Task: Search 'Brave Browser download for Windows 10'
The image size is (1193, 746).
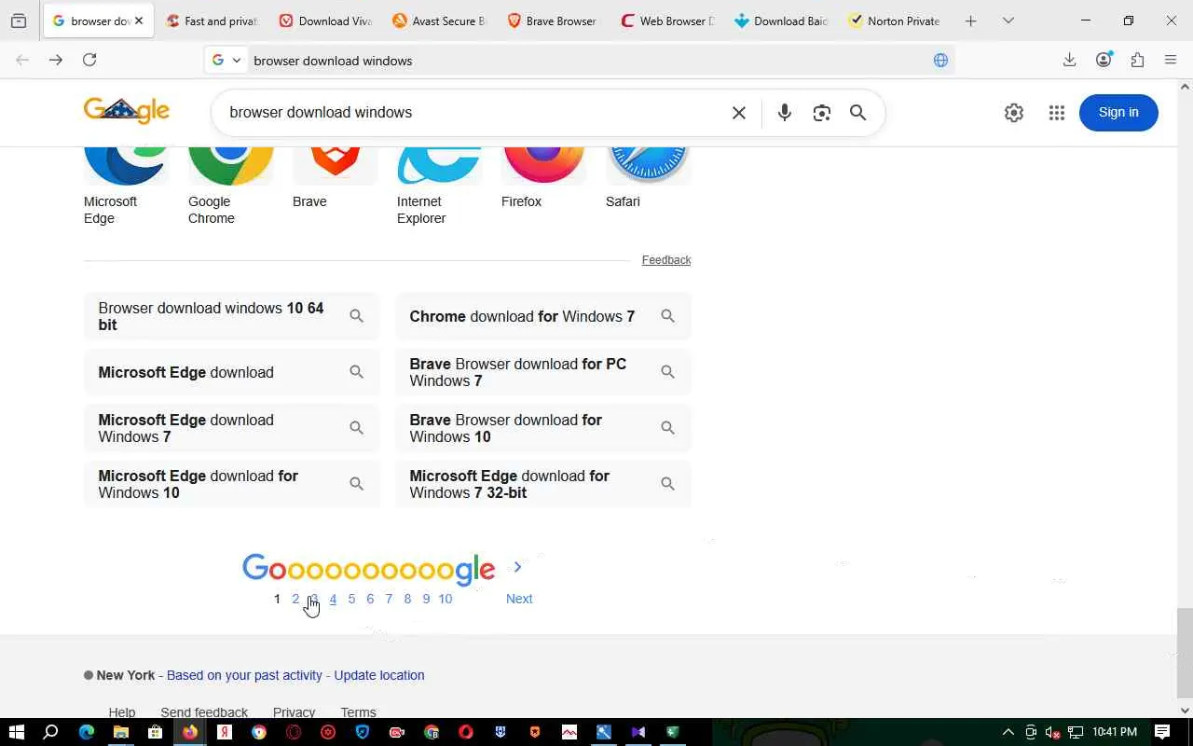Action: click(543, 428)
